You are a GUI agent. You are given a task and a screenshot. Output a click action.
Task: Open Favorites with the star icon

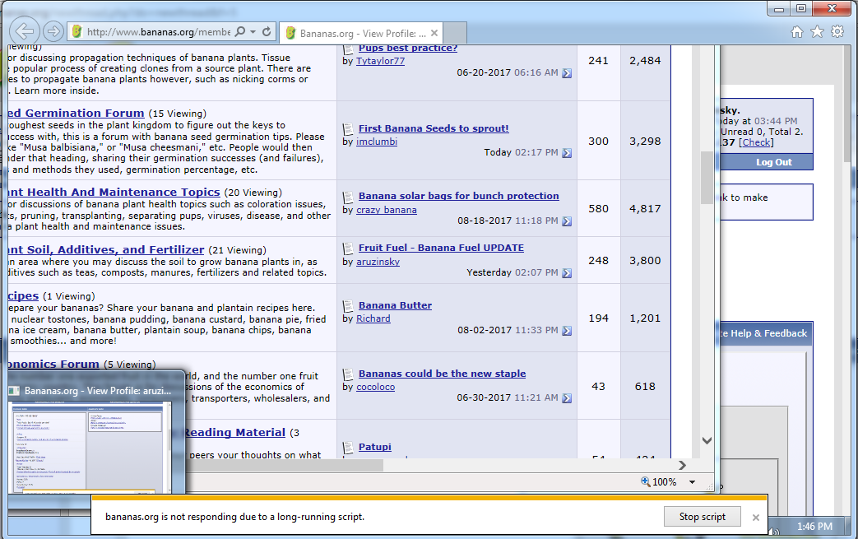click(x=817, y=32)
